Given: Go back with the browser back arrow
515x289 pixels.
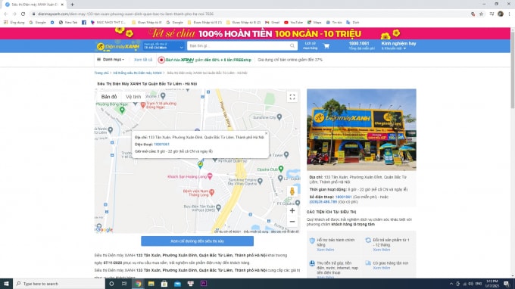Looking at the screenshot, I should [x=5, y=14].
